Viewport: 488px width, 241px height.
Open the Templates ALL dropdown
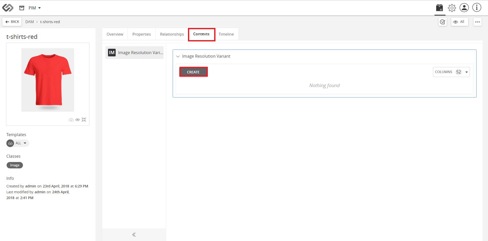pos(18,143)
